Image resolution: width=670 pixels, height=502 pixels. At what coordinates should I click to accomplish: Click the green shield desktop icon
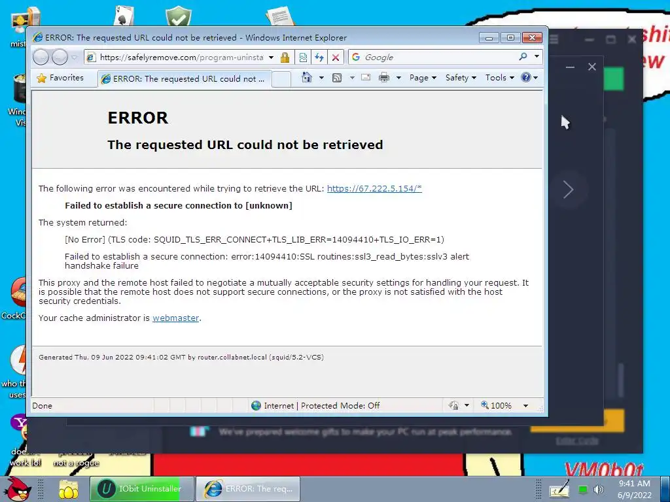pos(178,16)
